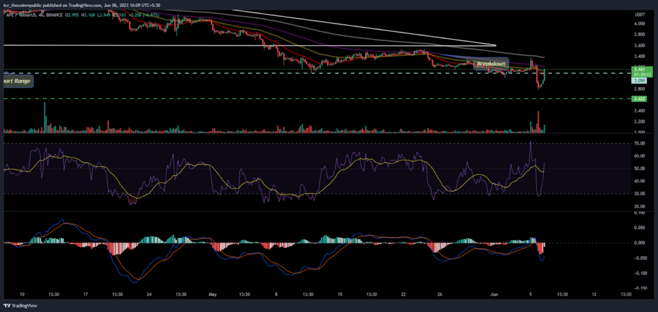Image resolution: width=658 pixels, height=312 pixels.
Task: Click the 40.00 RSI axis value
Action: (x=639, y=181)
